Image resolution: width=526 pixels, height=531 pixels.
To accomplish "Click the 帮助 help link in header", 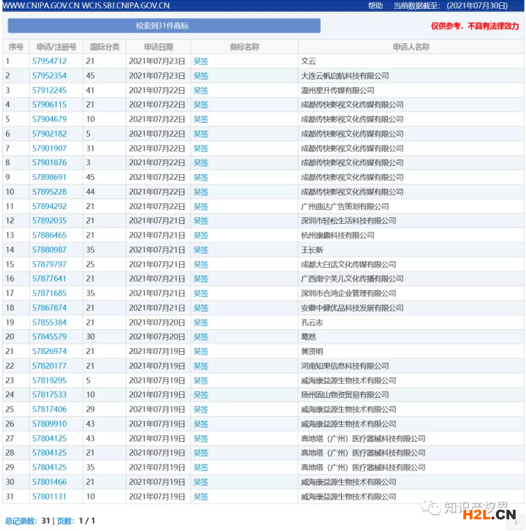I will point(375,5).
